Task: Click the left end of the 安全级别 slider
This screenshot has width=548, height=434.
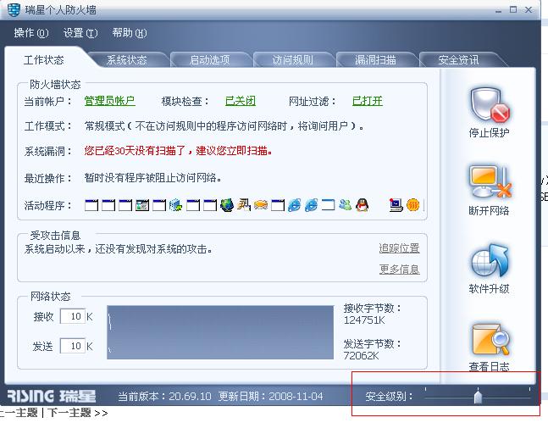Action: click(x=426, y=398)
